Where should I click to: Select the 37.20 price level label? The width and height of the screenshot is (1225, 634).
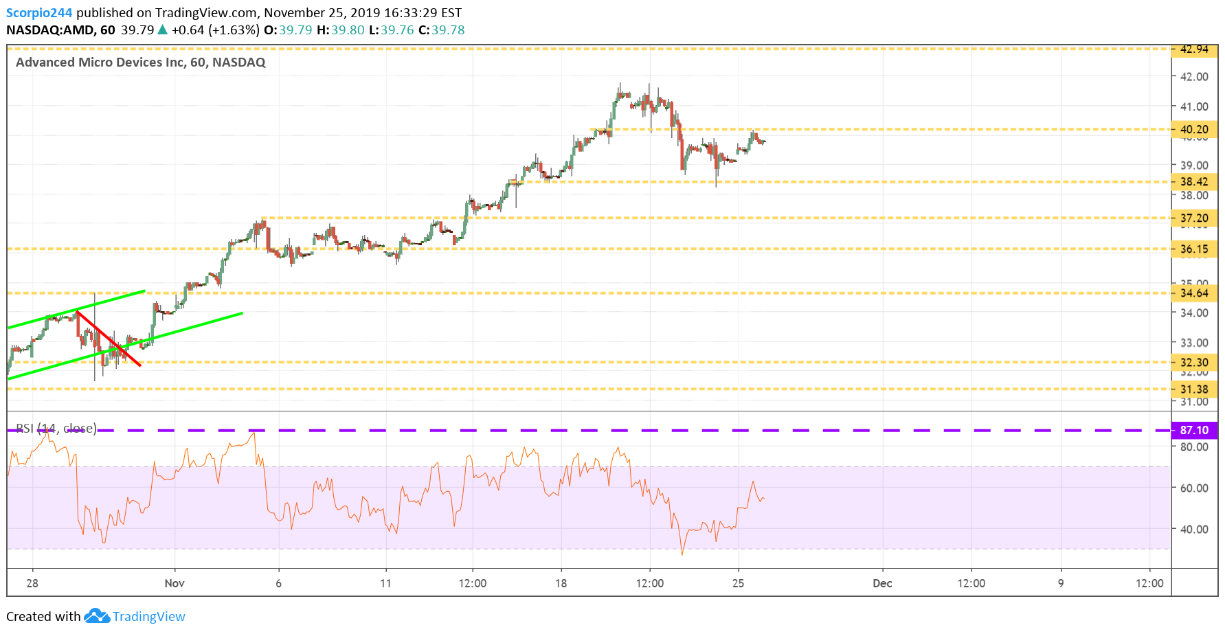point(1194,218)
